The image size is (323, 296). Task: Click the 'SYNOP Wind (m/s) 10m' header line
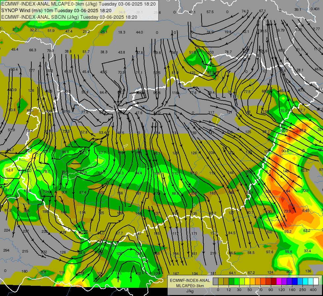pos(56,11)
